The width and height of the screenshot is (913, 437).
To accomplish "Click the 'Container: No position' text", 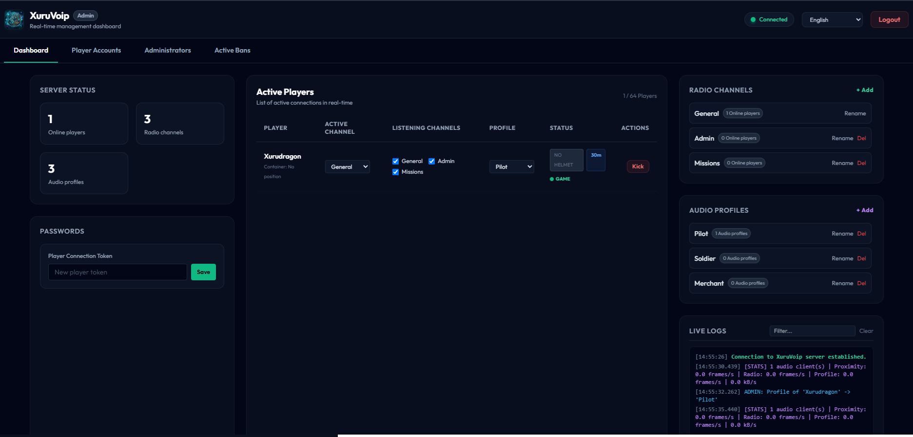I will coord(279,172).
